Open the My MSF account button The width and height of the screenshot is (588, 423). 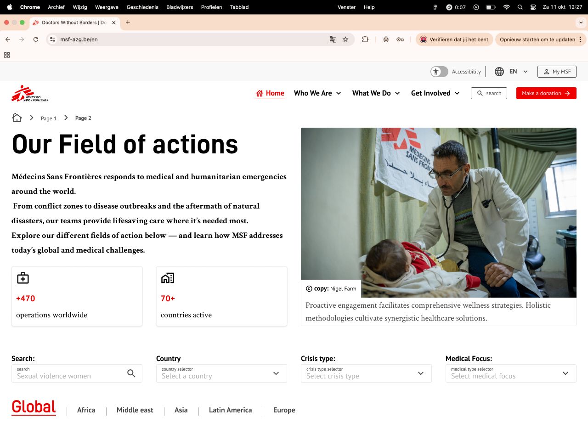(557, 72)
